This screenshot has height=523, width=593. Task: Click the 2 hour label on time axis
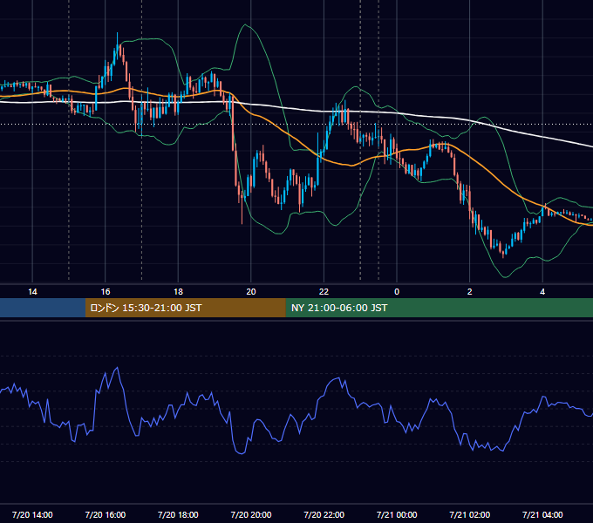pyautogui.click(x=470, y=292)
